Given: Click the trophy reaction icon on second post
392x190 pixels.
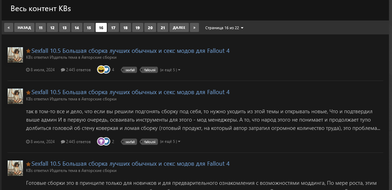Looking at the screenshot, I should point(101,141).
